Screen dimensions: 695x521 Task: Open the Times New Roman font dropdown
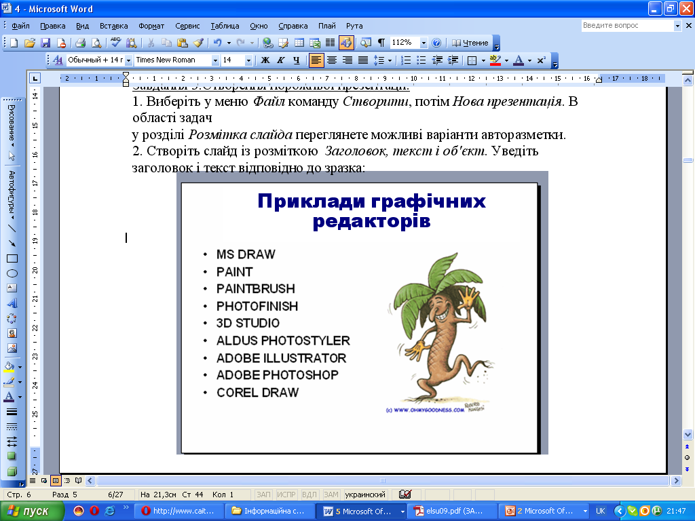(215, 60)
